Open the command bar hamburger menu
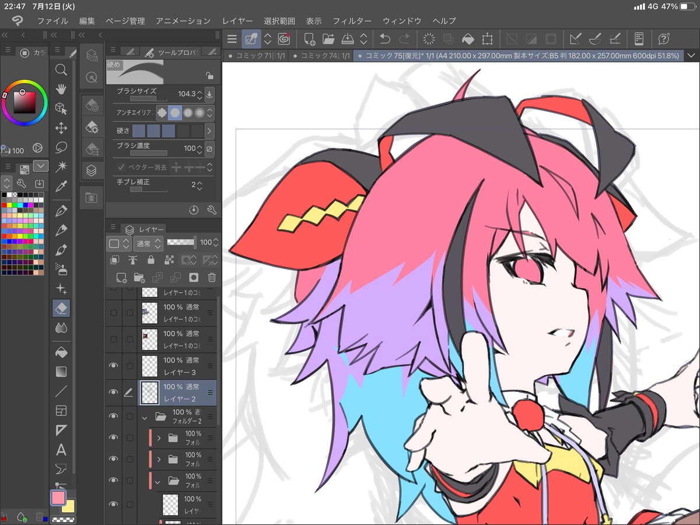 232,39
